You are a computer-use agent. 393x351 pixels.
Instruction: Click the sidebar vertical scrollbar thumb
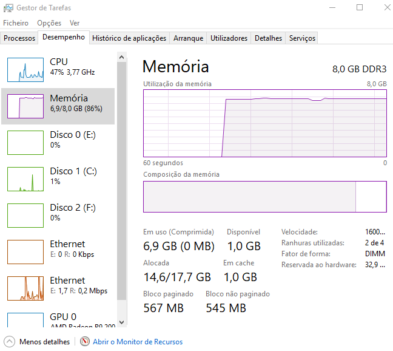(121, 180)
